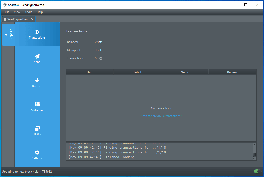Open the Addresses list icon

[x=37, y=104]
